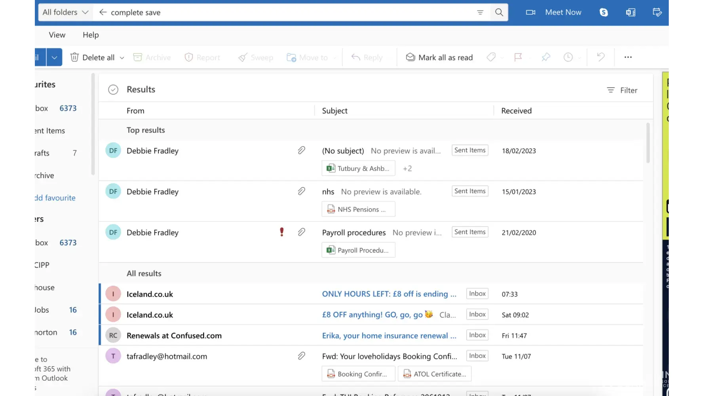Open the search filter options icon
This screenshot has width=704, height=396.
coord(480,12)
